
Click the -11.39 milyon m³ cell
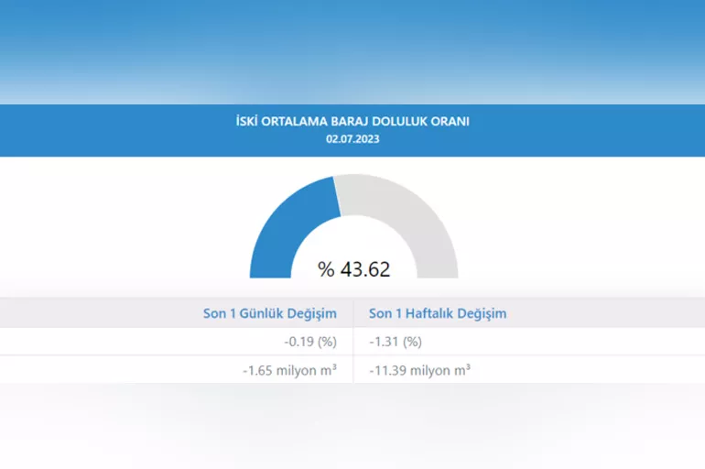coord(420,370)
